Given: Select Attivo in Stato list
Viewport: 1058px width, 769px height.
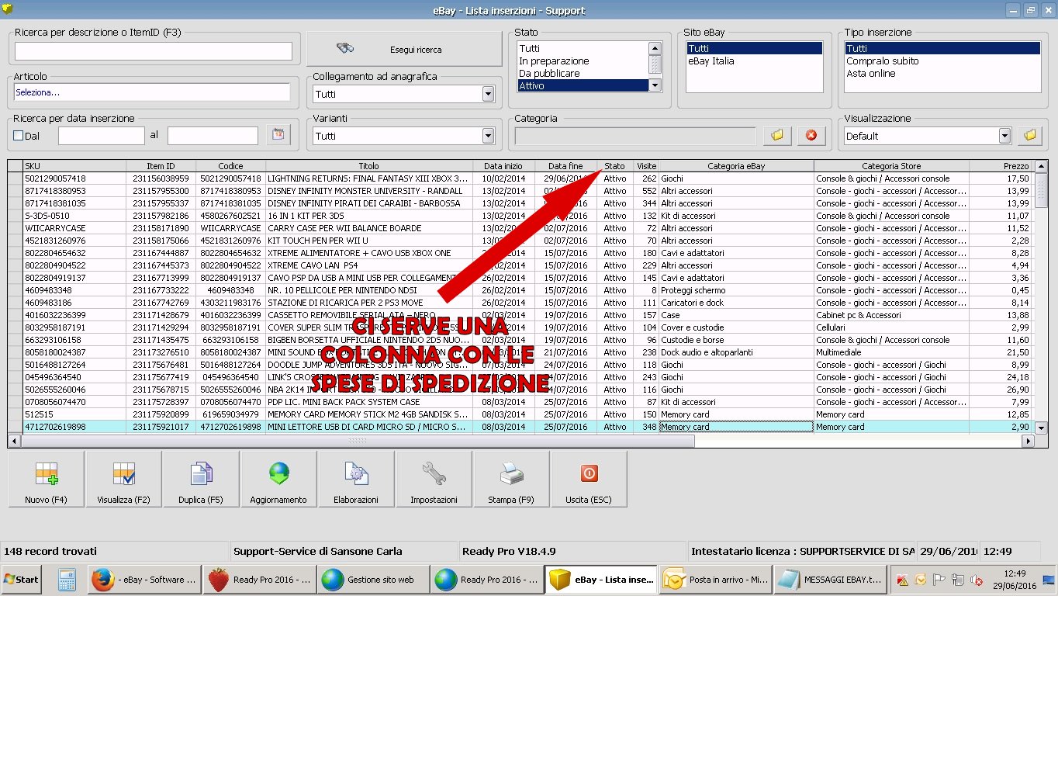Looking at the screenshot, I should point(583,85).
